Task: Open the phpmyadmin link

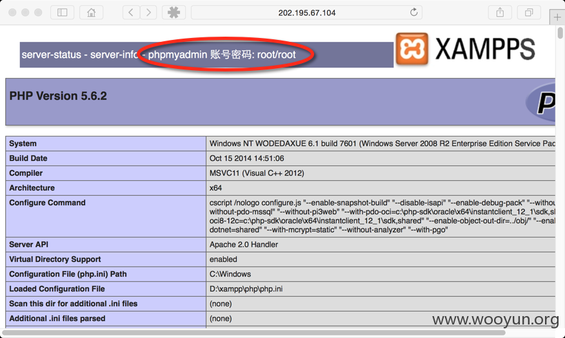Action: (x=177, y=55)
